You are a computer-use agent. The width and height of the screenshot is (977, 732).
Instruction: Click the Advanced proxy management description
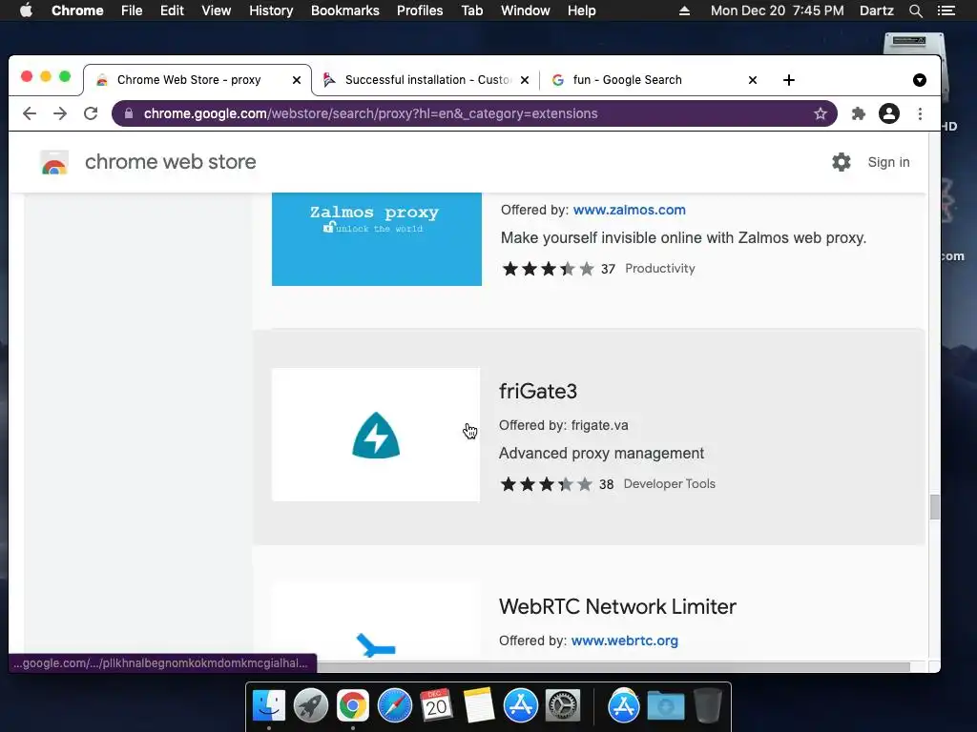tap(601, 453)
